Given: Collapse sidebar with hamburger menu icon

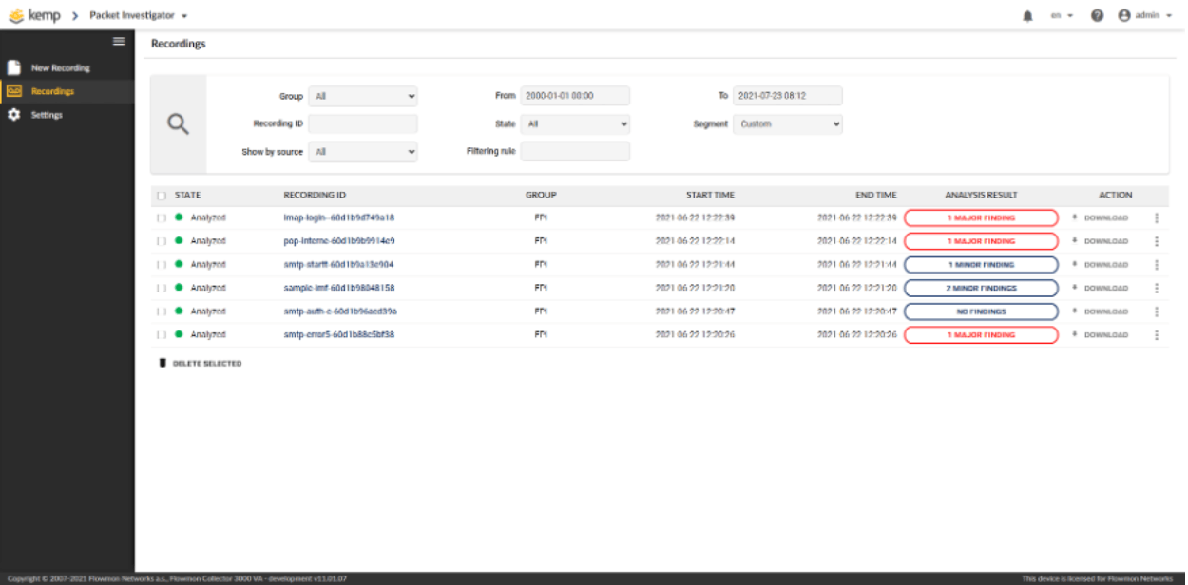Looking at the screenshot, I should pos(119,41).
